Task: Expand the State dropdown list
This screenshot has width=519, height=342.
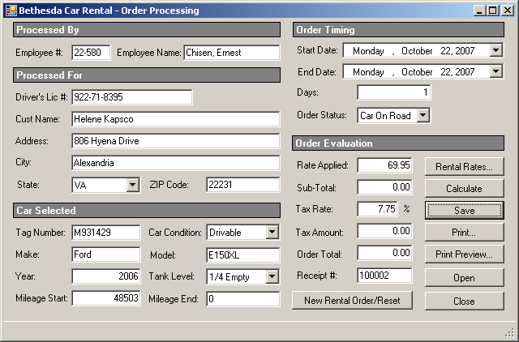Action: pyautogui.click(x=132, y=185)
